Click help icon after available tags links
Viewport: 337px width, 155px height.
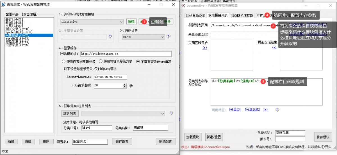[x=277, y=110]
